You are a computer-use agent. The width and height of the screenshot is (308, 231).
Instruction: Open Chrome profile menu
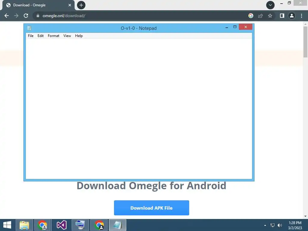point(292,16)
